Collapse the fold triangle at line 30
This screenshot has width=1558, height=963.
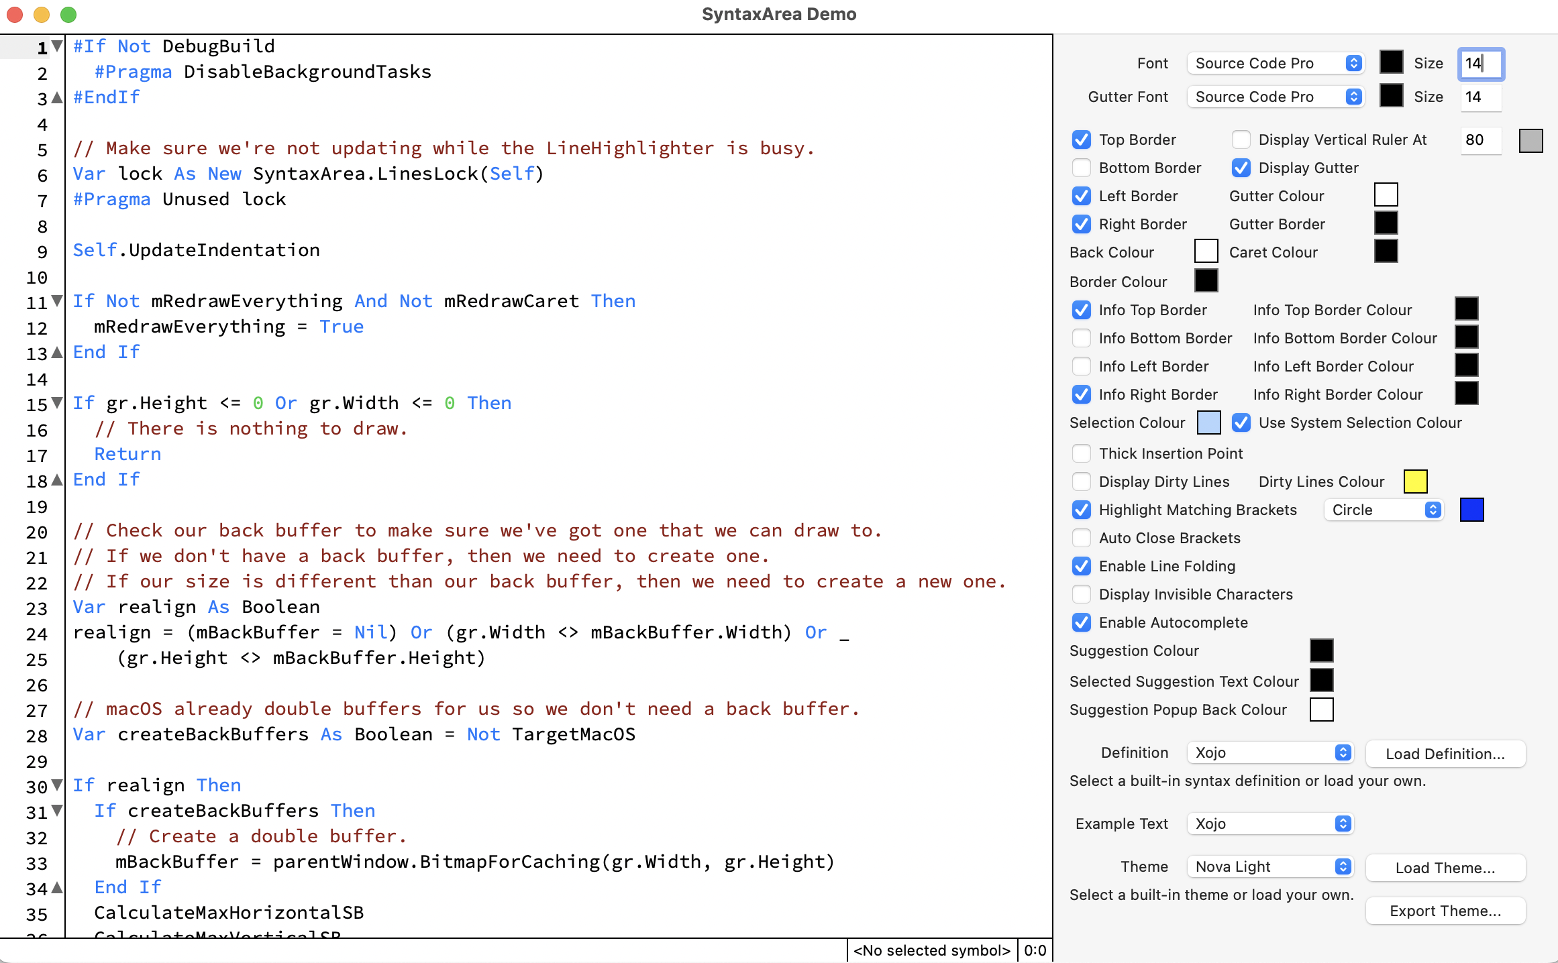pos(58,785)
